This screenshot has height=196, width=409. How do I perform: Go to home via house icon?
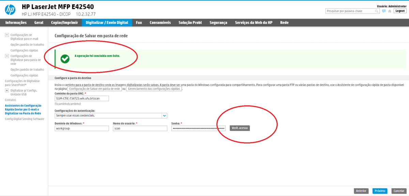coord(390,11)
